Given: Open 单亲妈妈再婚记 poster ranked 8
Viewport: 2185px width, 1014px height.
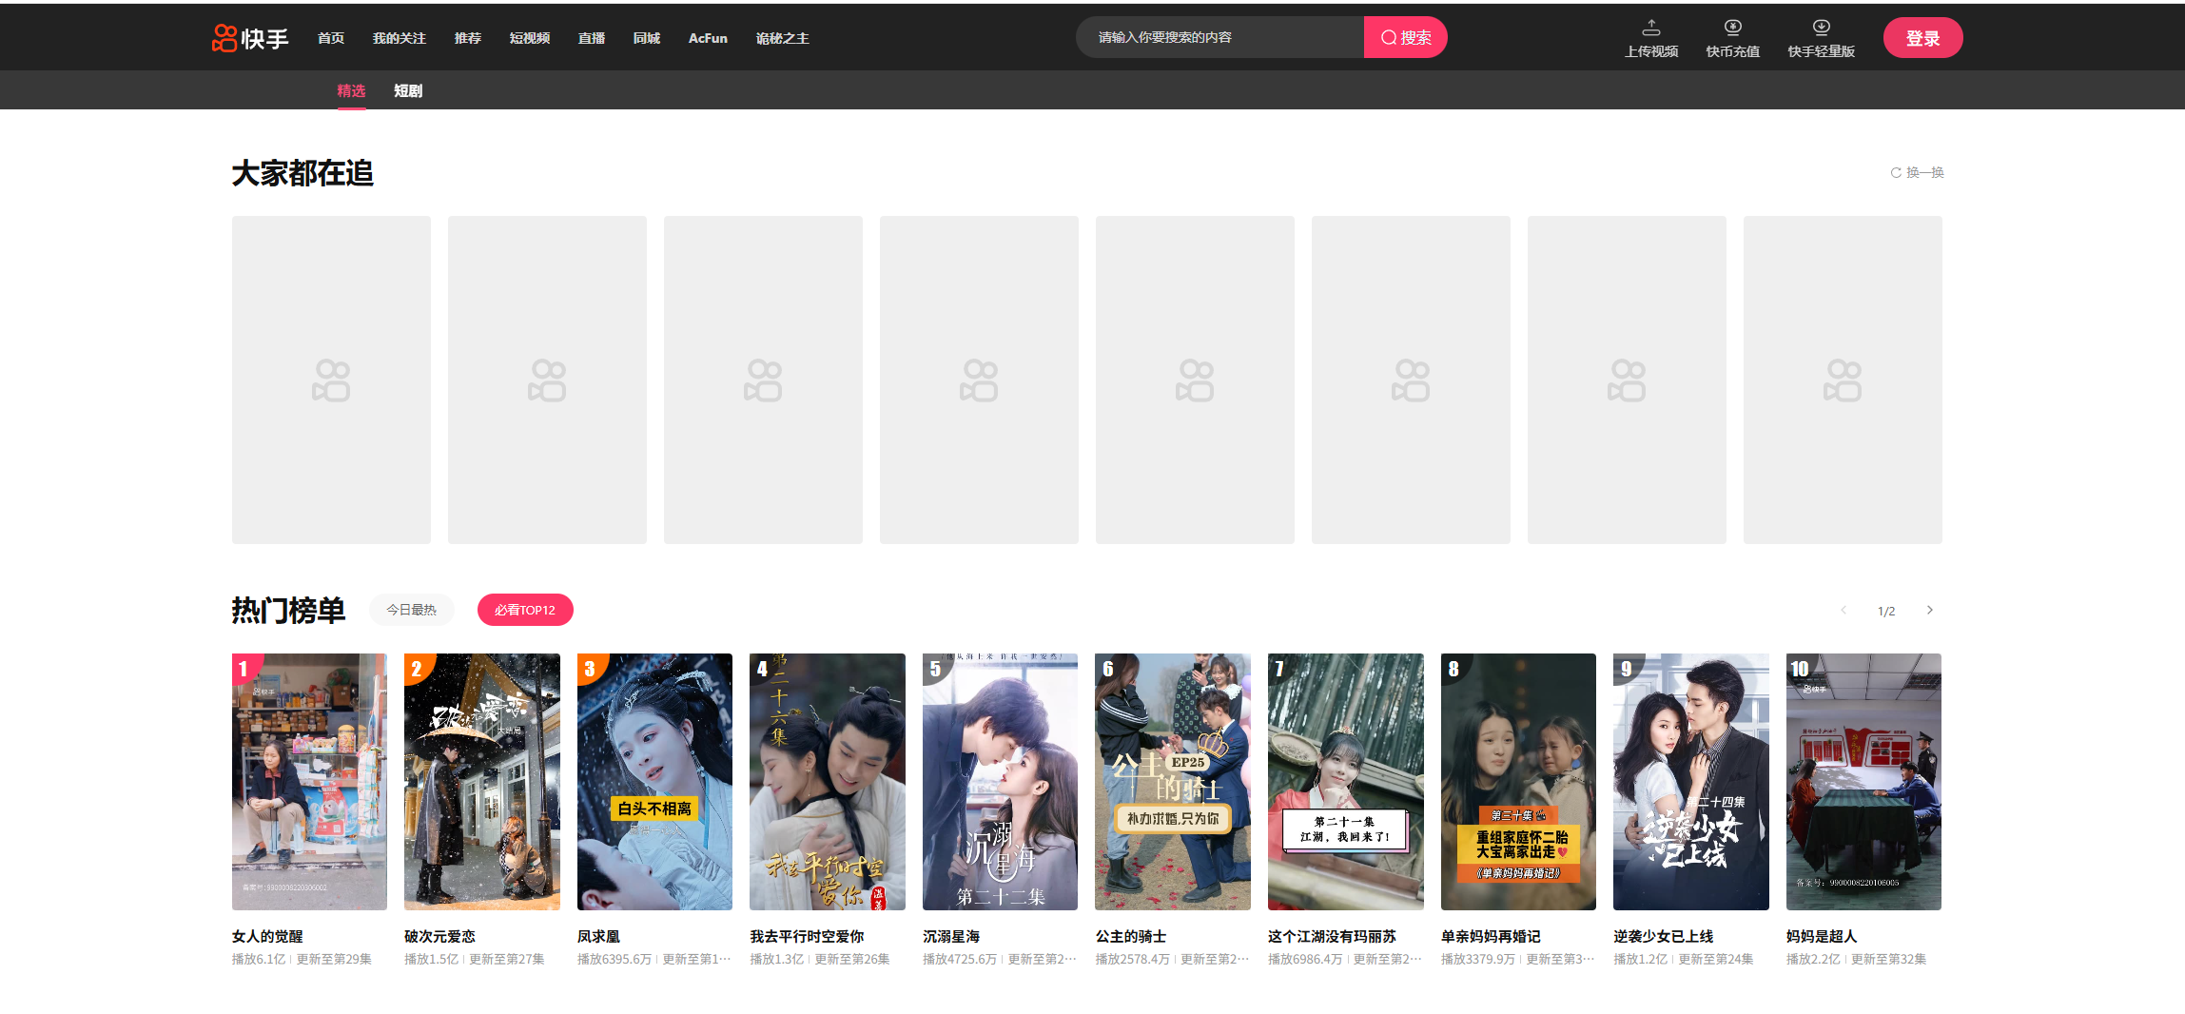Looking at the screenshot, I should [1518, 782].
